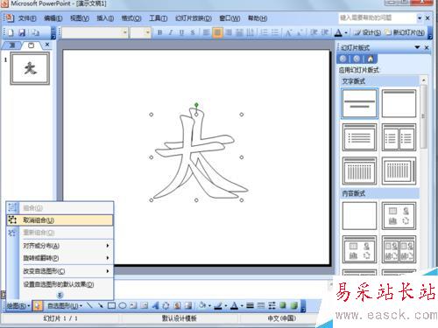Screen dimensions: 438x328
Task: Click the 设计 (Design) button
Action: point(367,32)
